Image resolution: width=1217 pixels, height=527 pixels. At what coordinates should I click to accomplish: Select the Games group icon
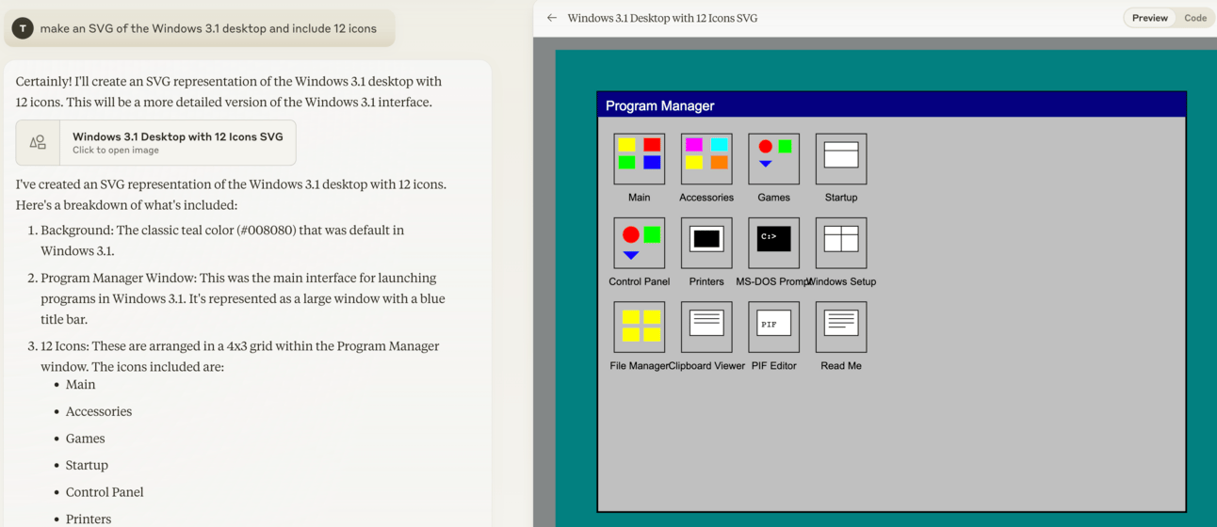pos(773,158)
